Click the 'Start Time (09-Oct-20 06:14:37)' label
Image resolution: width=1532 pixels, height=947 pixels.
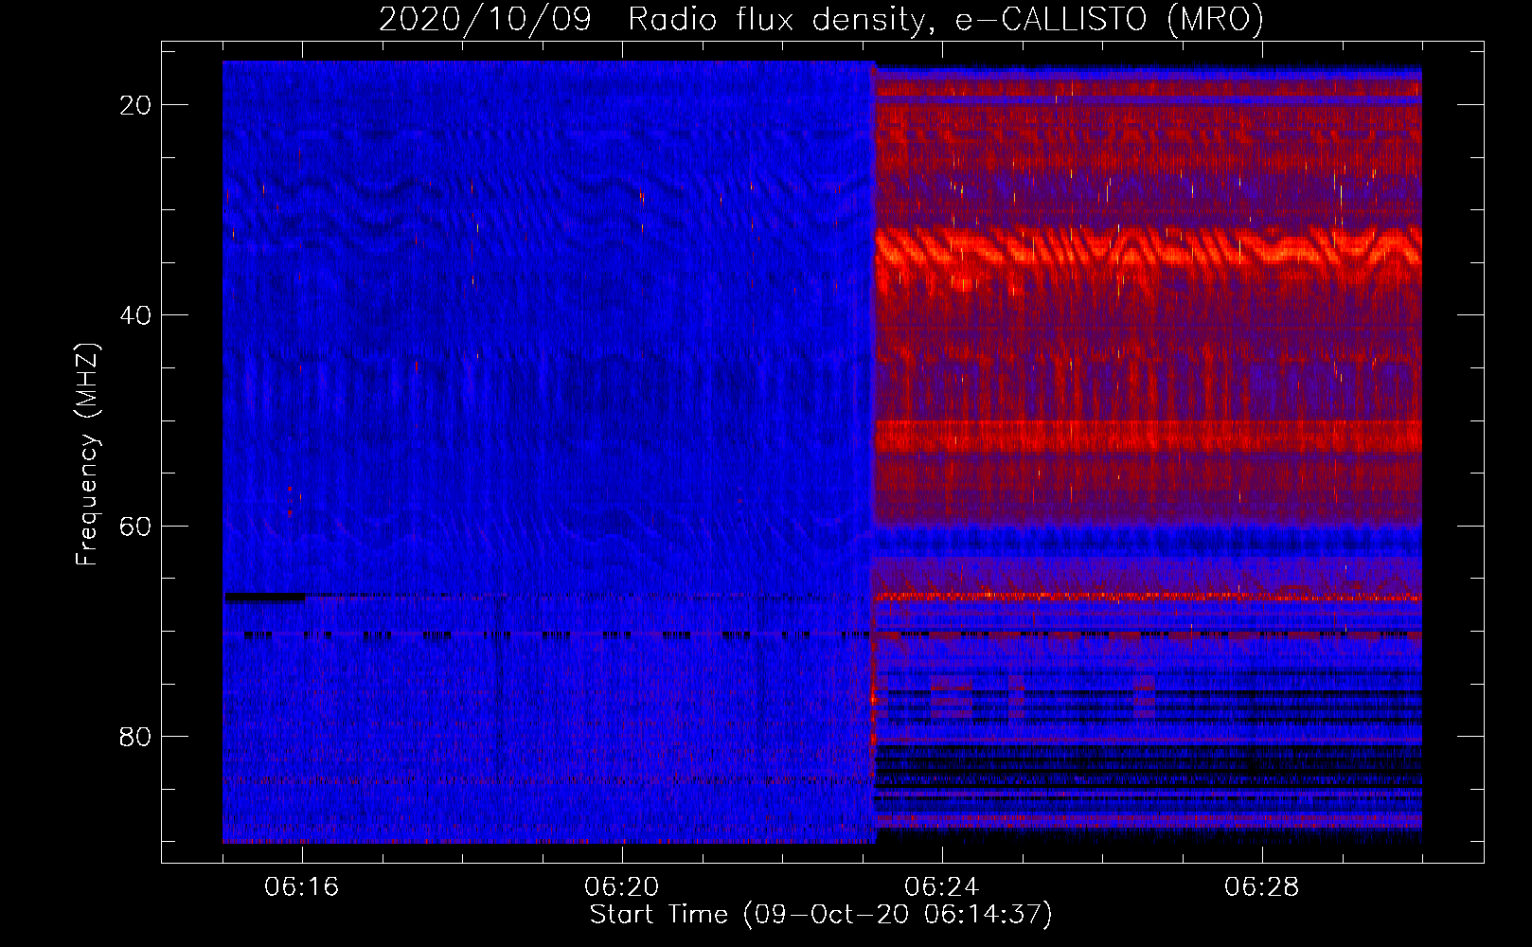click(x=821, y=915)
